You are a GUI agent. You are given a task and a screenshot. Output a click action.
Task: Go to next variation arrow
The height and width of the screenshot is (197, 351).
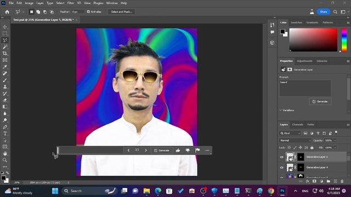146,150
